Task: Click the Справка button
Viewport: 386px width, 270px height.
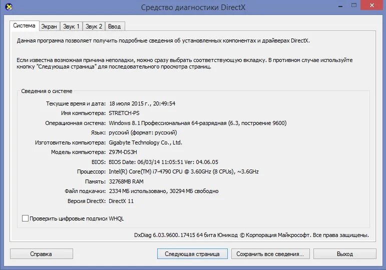Action: 41,254
